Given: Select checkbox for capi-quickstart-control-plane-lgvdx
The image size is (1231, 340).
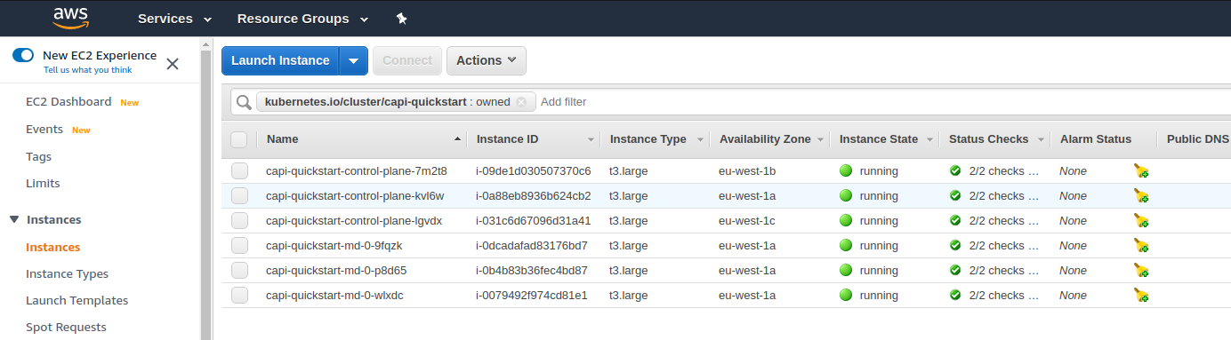Looking at the screenshot, I should pos(239,221).
